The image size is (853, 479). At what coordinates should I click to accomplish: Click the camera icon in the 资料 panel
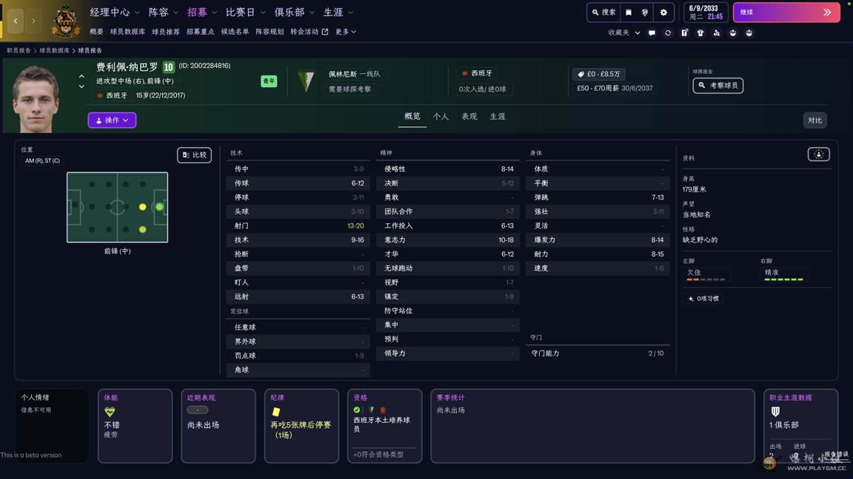818,154
